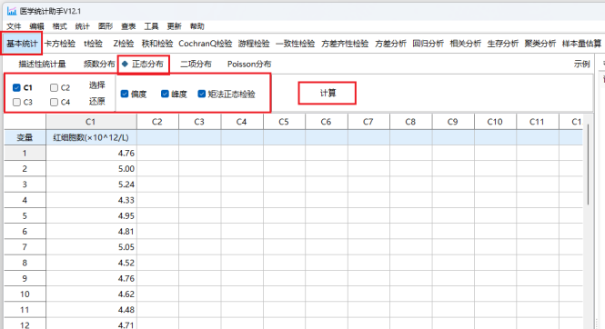Uncheck the C1 variable checkbox
The image size is (605, 329).
coord(16,87)
